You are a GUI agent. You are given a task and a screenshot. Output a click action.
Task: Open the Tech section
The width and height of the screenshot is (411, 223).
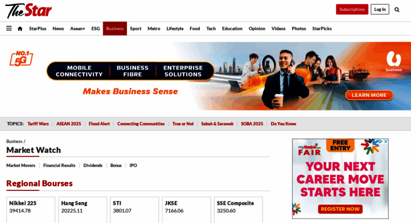(x=211, y=28)
